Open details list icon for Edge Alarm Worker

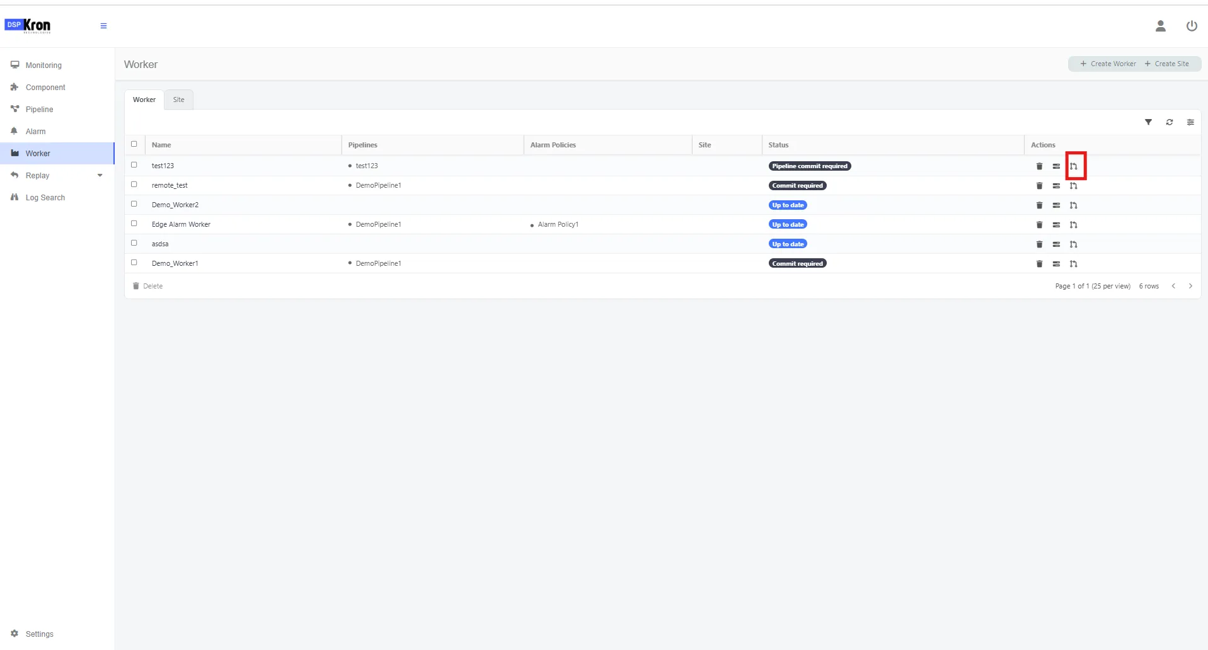[x=1056, y=225]
